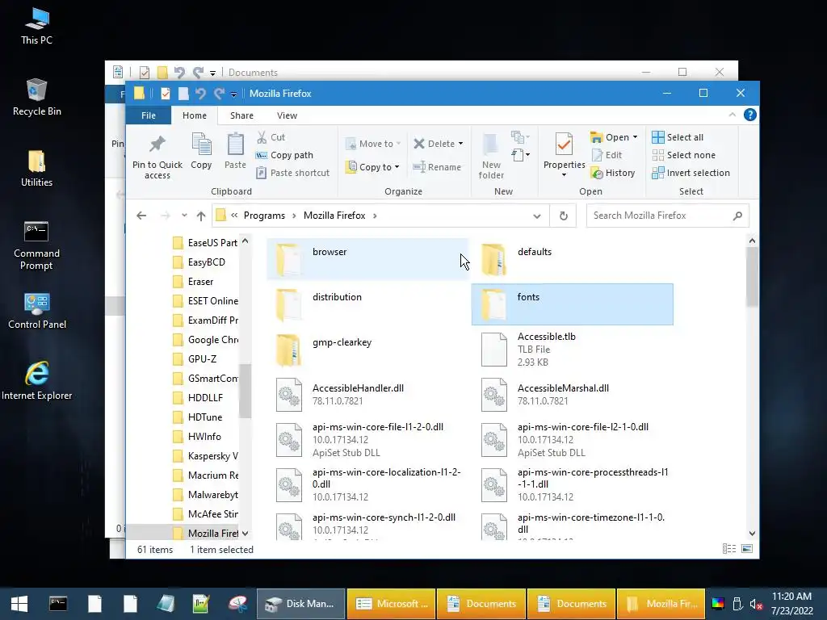Screen dimensions: 827x620
Task: Open the Easy access dropdown
Action: (520, 155)
